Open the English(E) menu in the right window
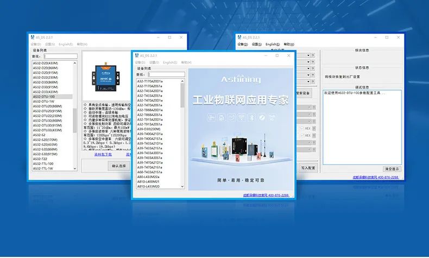Viewport: 429px width, 258px height. coord(273,45)
